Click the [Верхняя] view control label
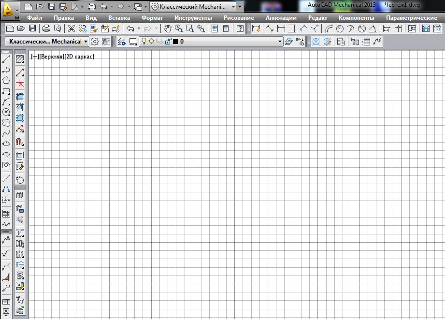 pos(51,57)
